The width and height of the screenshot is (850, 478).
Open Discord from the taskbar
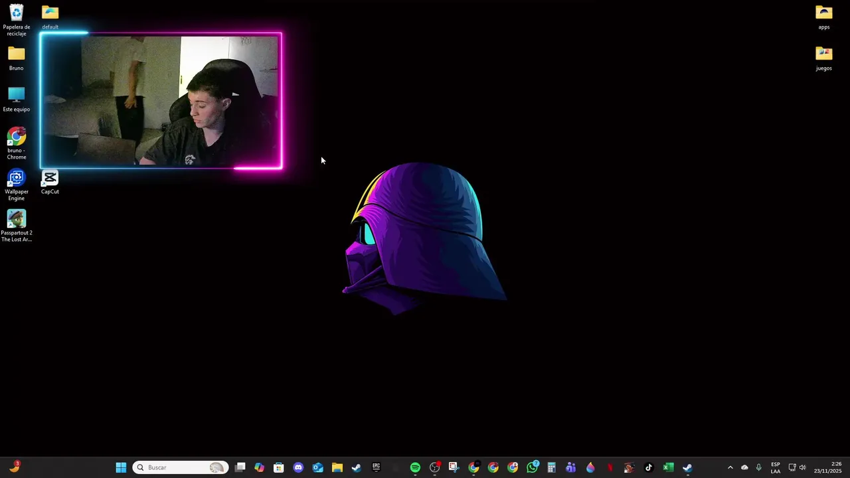click(298, 467)
